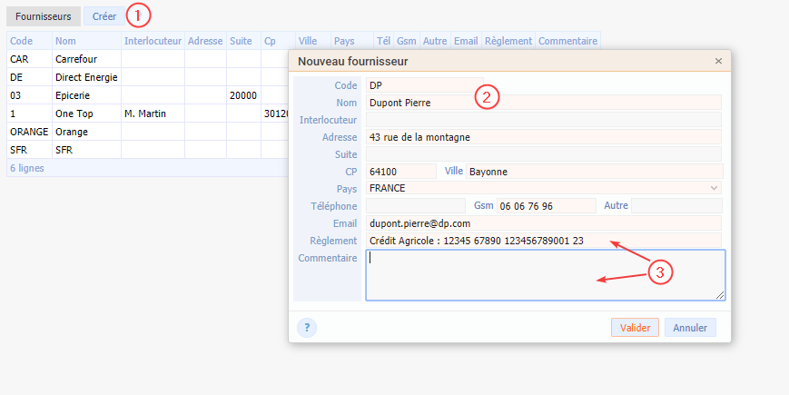
Task: Edit the Ville field showing Bayonne
Action: 594,171
